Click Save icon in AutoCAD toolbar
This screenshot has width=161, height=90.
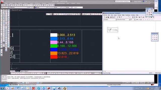[x=6, y=5]
